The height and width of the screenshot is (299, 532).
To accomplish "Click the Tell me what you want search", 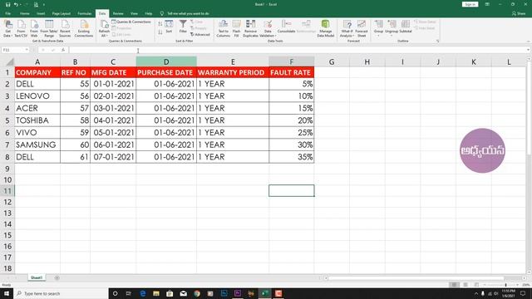I will click(x=185, y=13).
